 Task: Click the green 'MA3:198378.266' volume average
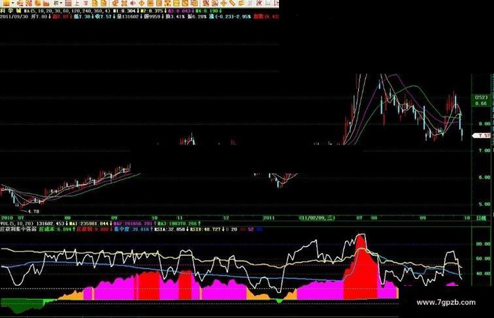[176, 223]
